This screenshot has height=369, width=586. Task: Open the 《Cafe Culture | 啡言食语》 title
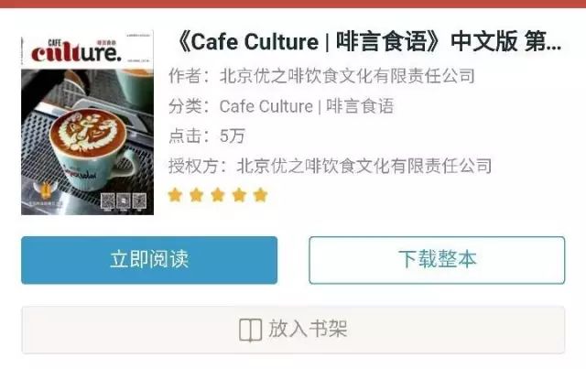(x=368, y=41)
